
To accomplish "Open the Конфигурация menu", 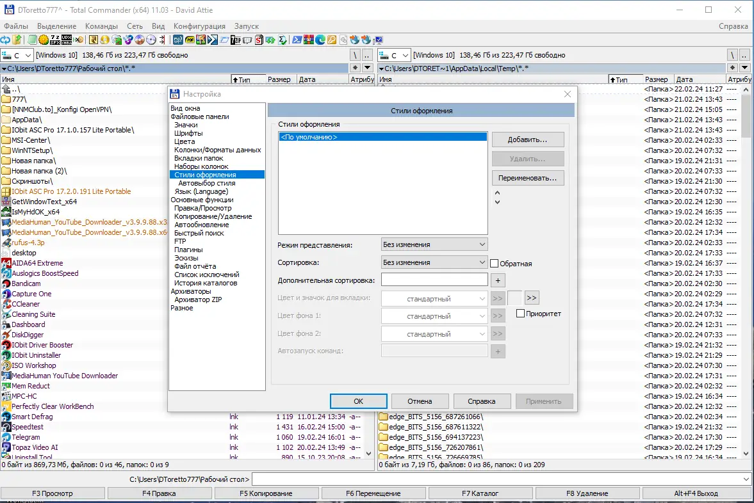I will (200, 26).
